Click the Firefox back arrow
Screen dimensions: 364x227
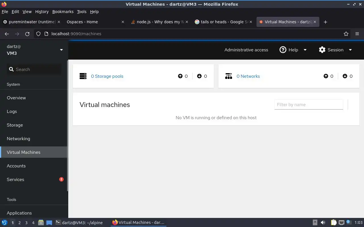coord(7,34)
